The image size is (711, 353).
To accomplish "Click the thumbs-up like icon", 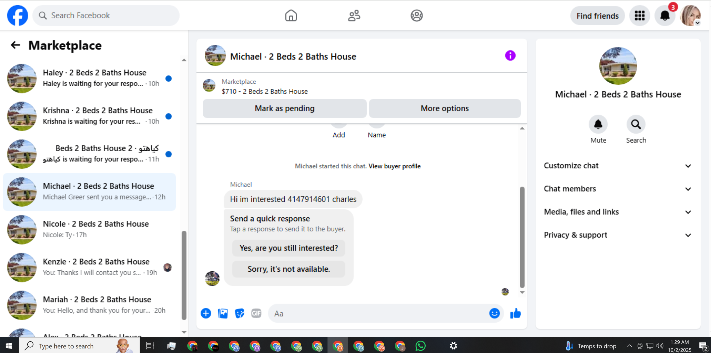I will 515,313.
